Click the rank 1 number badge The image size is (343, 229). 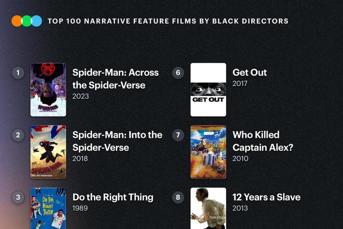pyautogui.click(x=18, y=72)
